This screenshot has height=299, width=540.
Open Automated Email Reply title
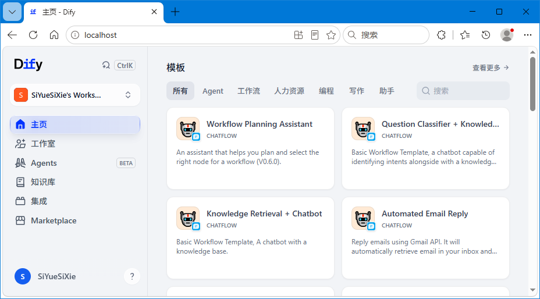[425, 213]
